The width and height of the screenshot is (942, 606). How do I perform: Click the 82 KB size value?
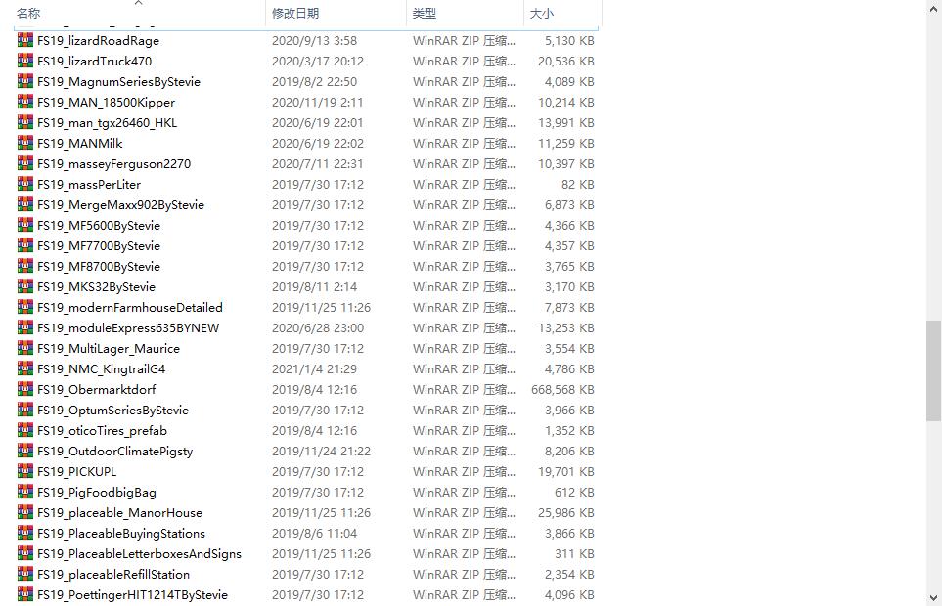[x=577, y=184]
